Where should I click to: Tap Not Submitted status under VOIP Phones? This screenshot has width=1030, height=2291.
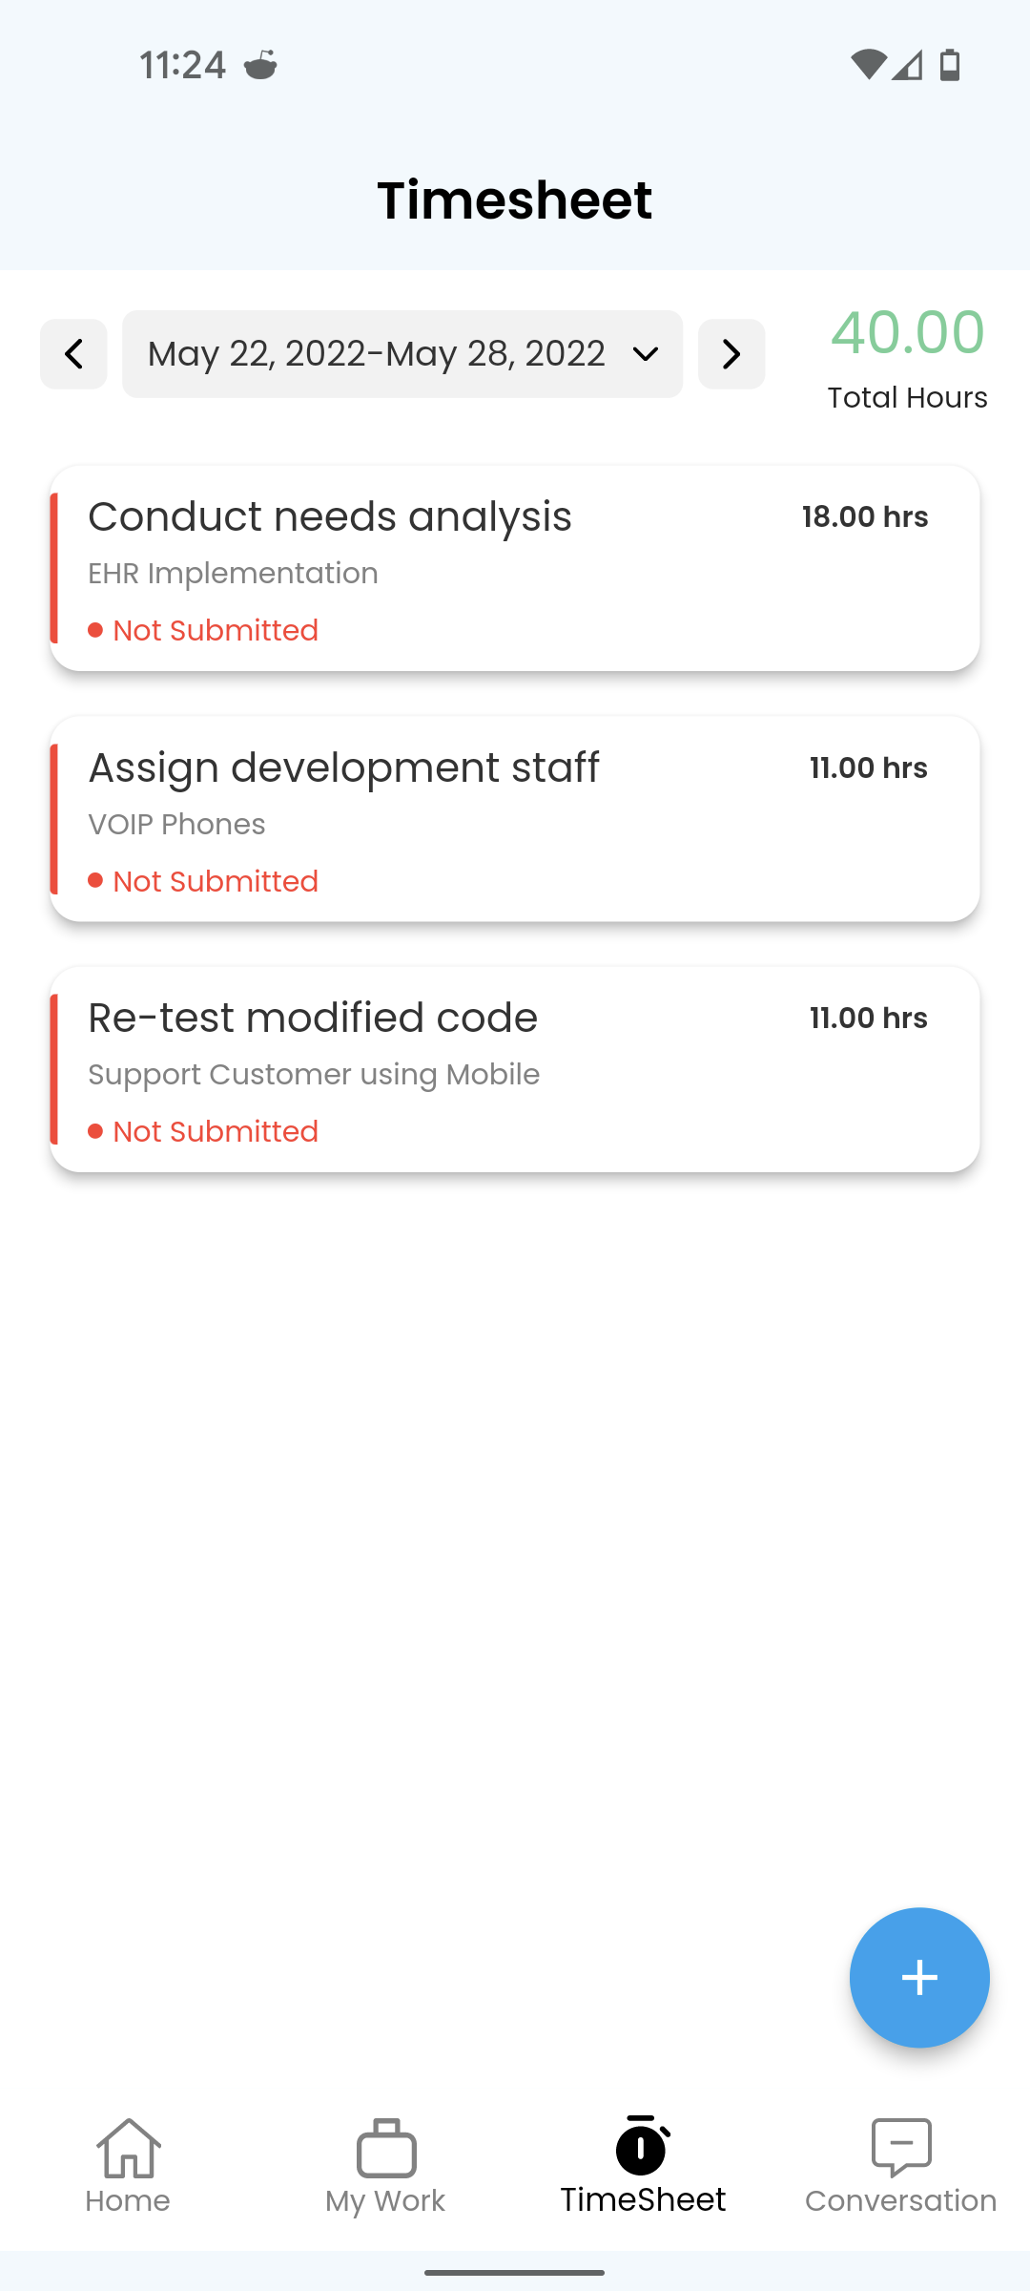[203, 881]
